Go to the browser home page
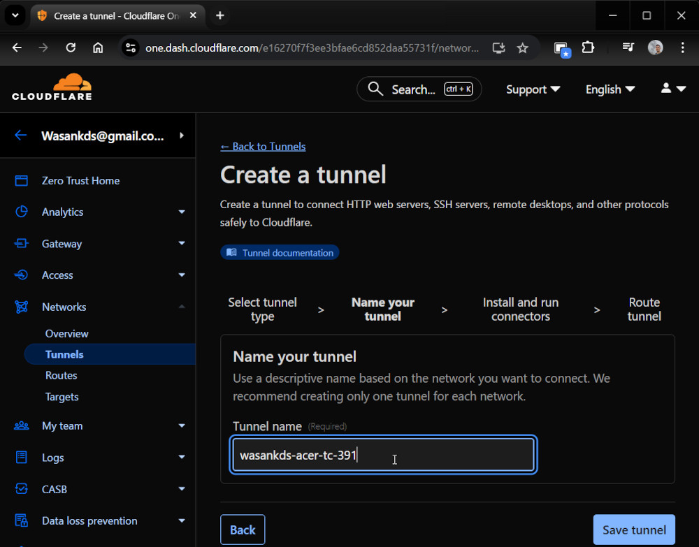Image resolution: width=699 pixels, height=547 pixels. click(98, 48)
